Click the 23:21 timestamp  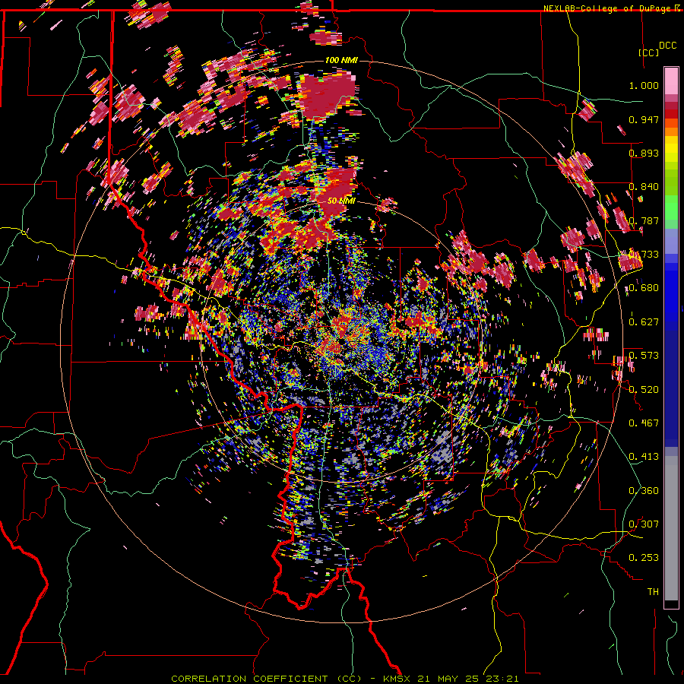click(x=504, y=679)
